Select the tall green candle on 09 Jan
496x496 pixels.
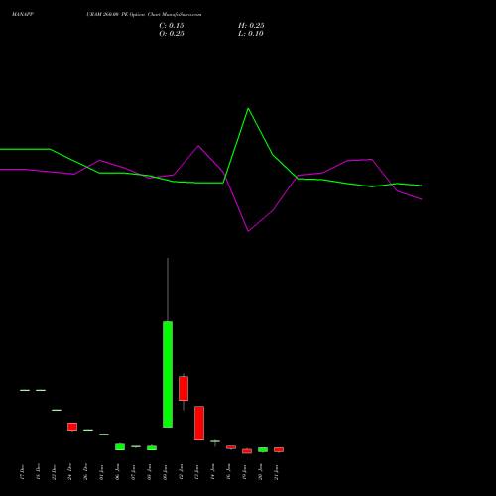pos(168,374)
